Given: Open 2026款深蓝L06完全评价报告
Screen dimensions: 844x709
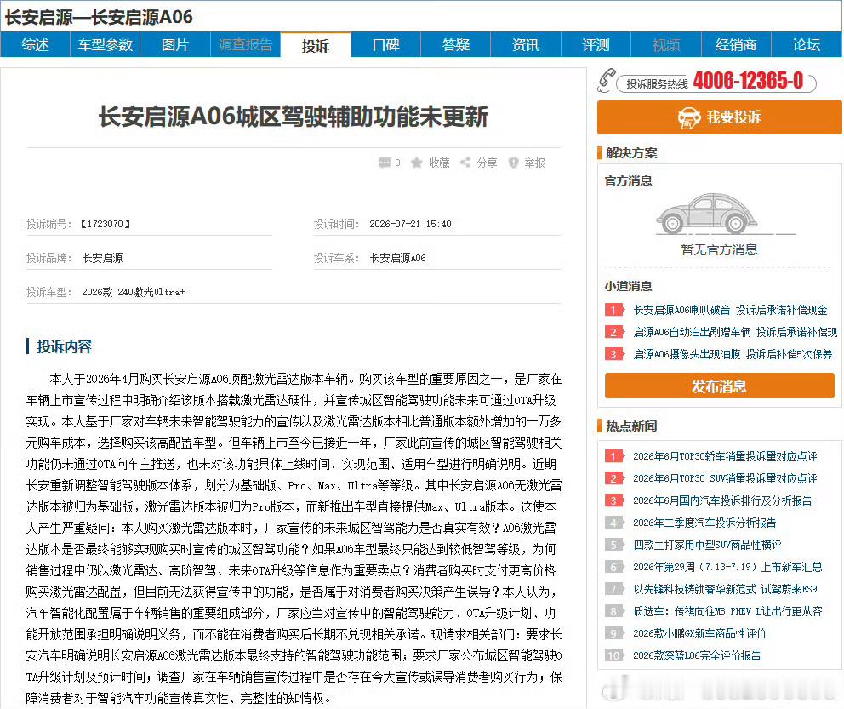Looking at the screenshot, I should click(697, 655).
